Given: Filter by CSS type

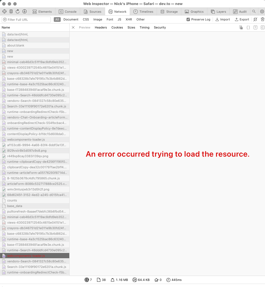Looking at the screenshot, I should 86,19.
